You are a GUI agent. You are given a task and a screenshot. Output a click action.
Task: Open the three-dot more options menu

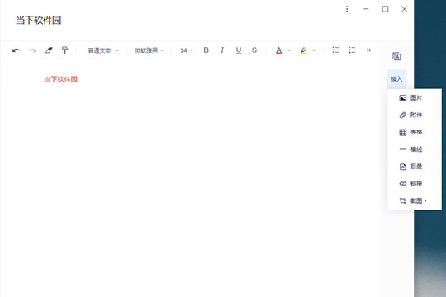click(347, 9)
